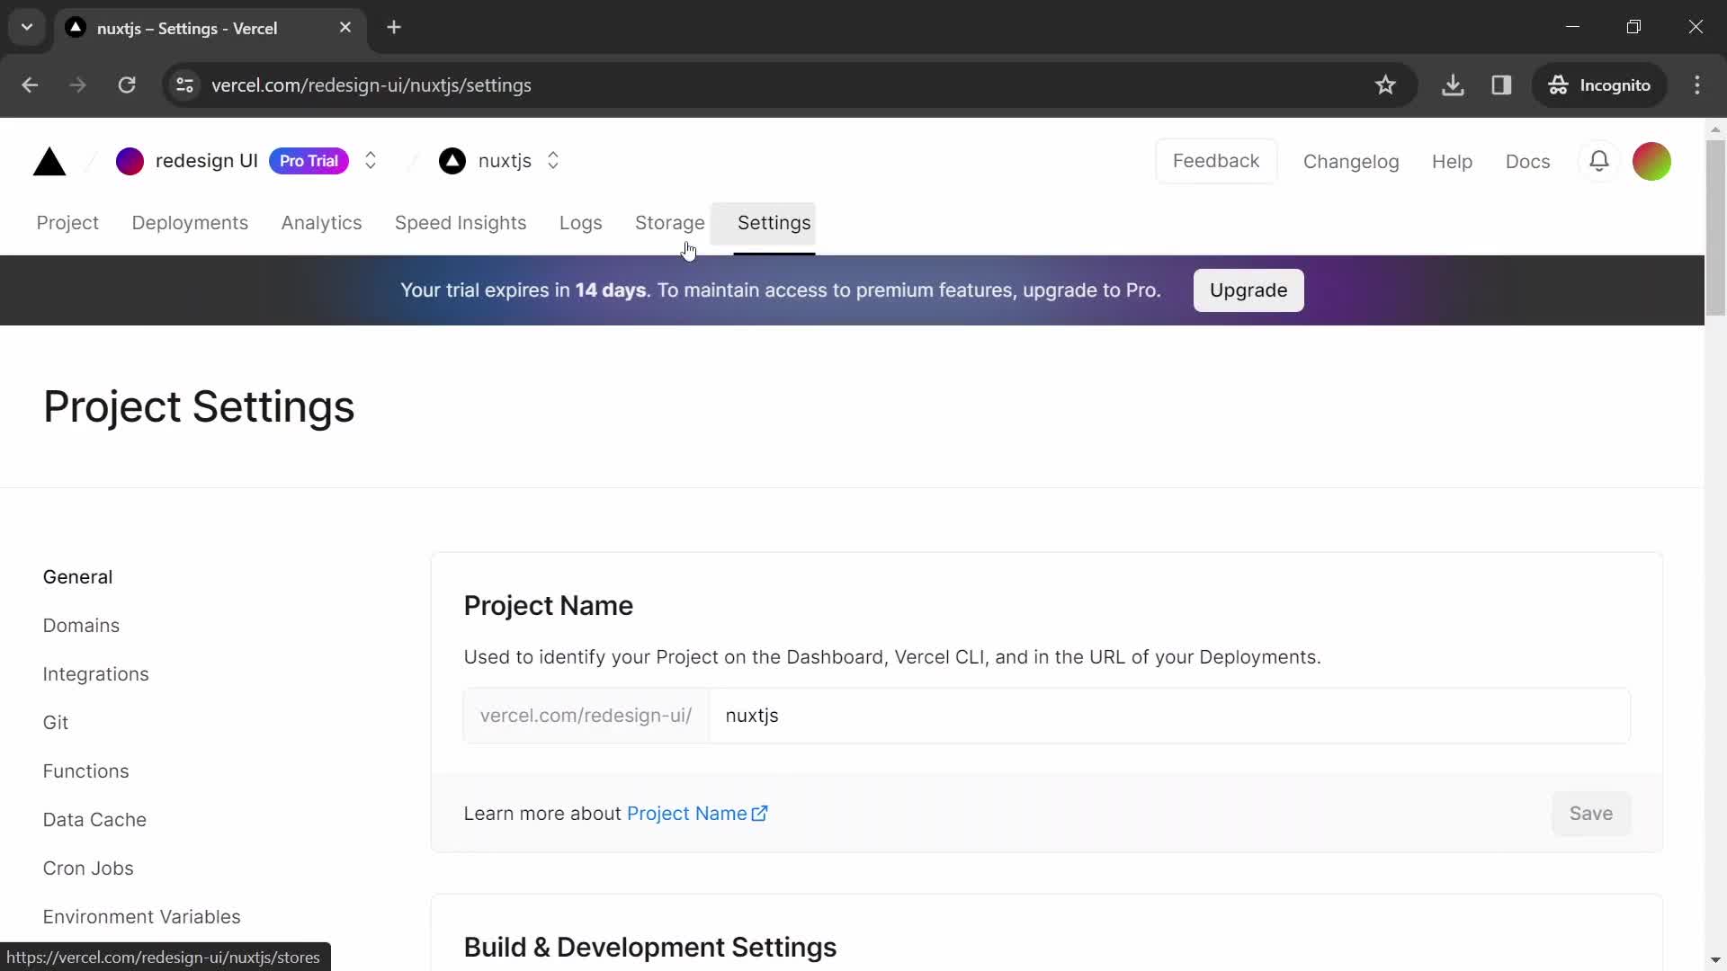Open the Project Name documentation link
Viewport: 1727px width, 971px height.
pyautogui.click(x=697, y=814)
